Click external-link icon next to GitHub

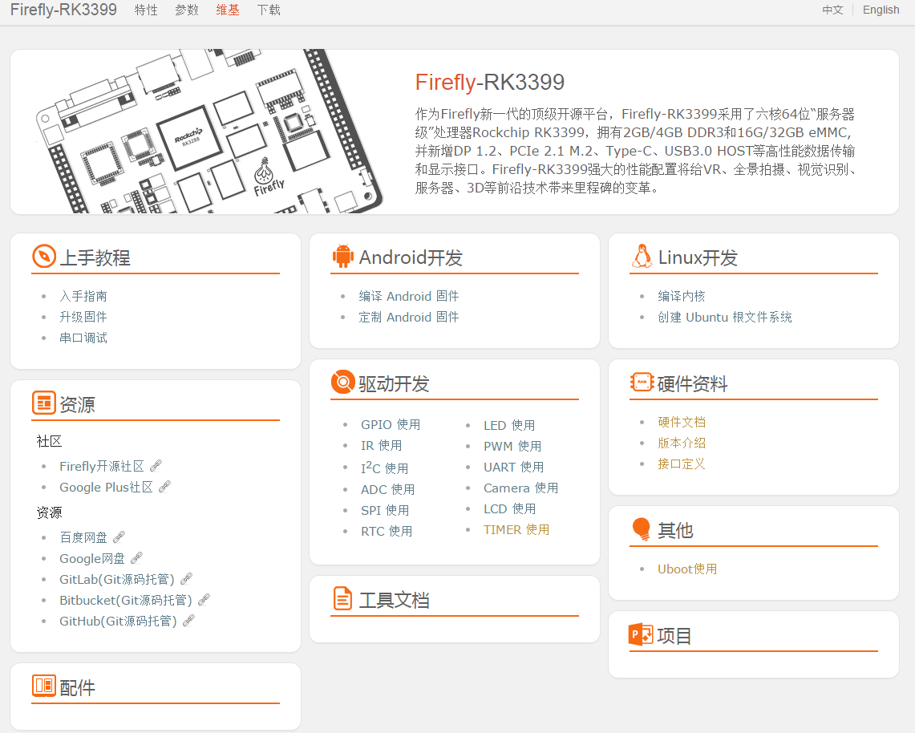188,621
